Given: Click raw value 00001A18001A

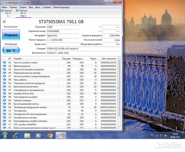Looking at the screenshot, I should tap(108, 107).
